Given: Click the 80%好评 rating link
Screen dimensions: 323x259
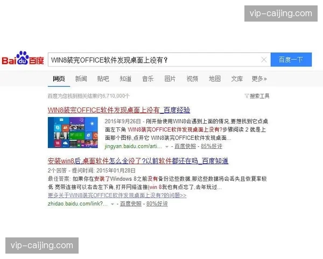Looking at the screenshot, I should [x=157, y=203].
